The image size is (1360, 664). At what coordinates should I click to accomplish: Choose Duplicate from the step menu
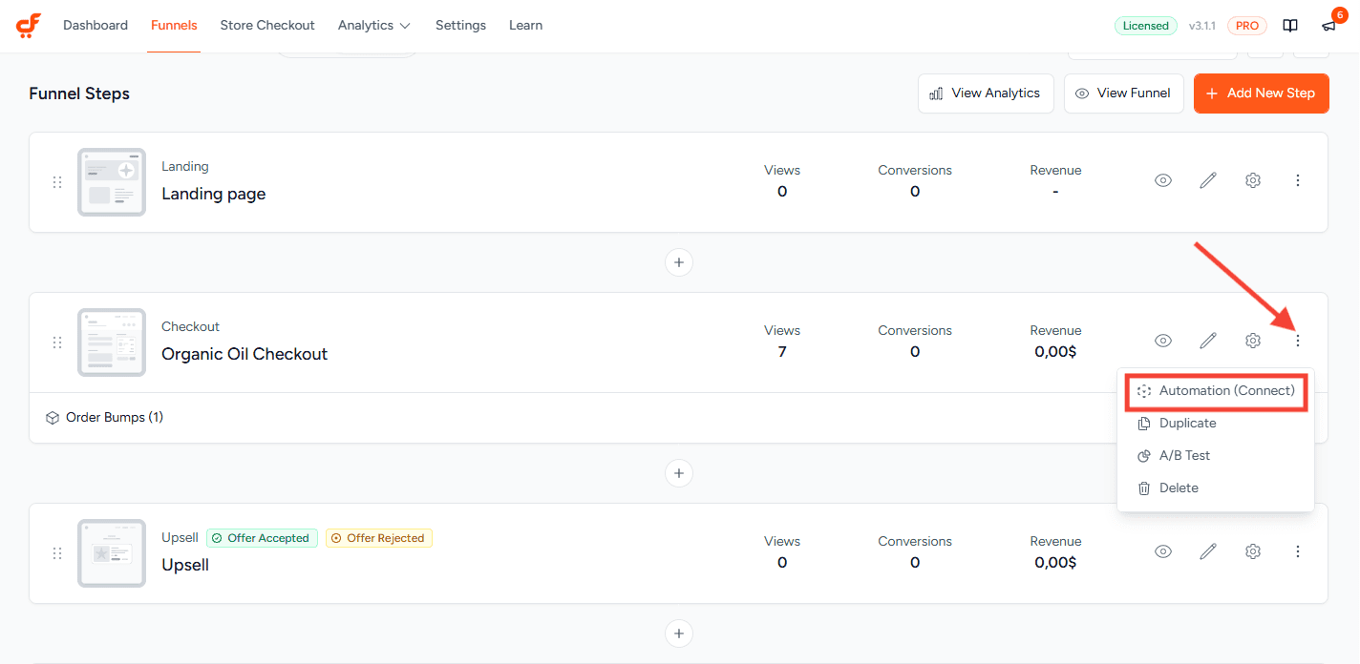[x=1216, y=424]
